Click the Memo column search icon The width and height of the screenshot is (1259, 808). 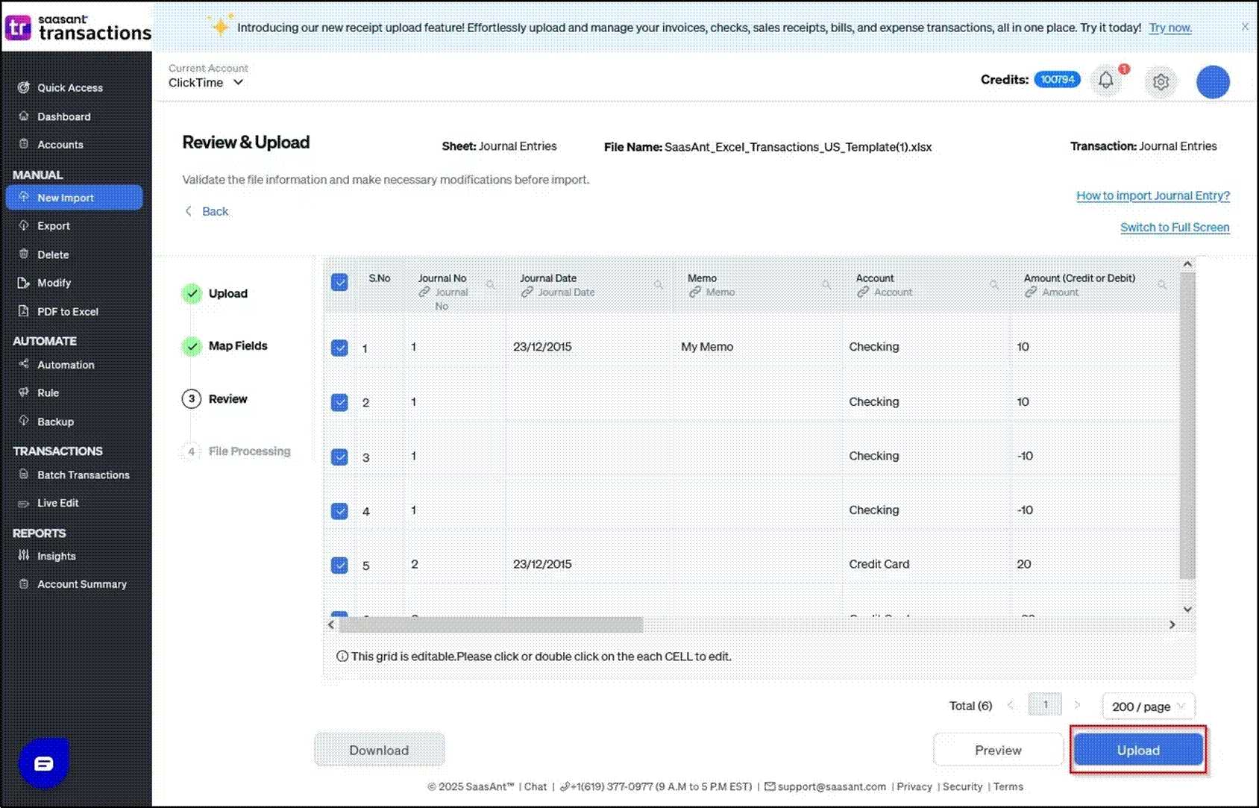(826, 285)
